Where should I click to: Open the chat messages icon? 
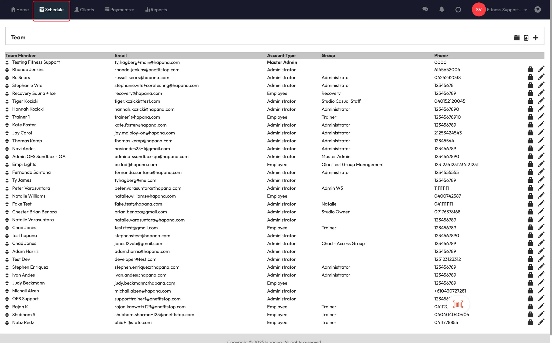(x=425, y=9)
